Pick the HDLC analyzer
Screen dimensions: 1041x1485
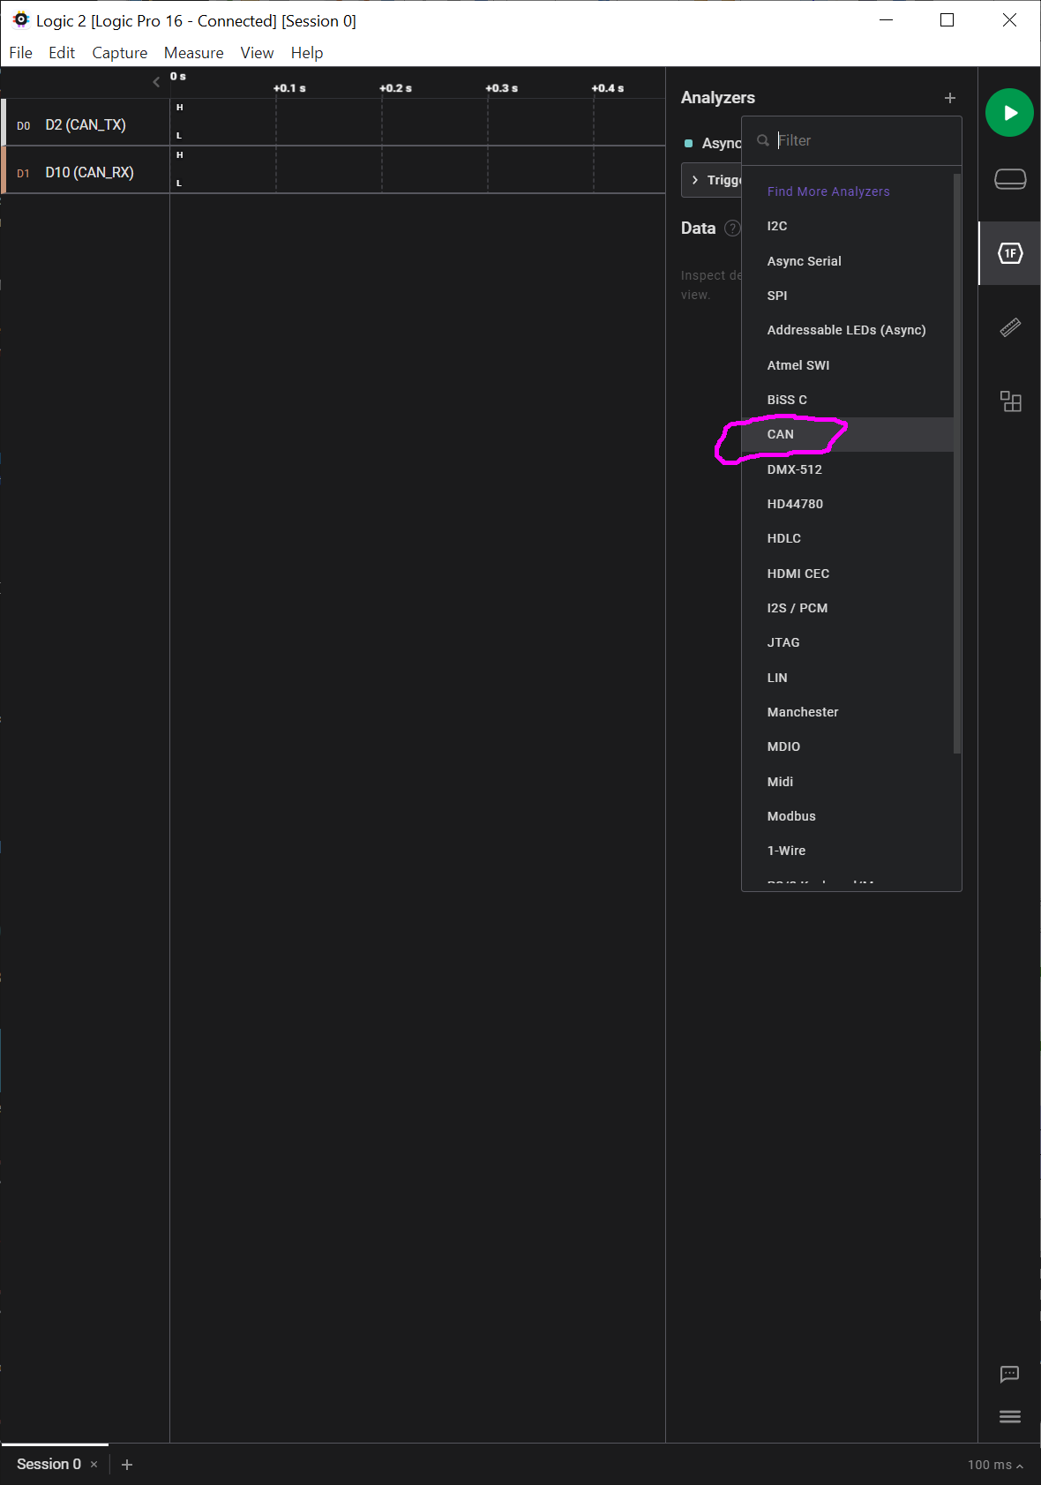pyautogui.click(x=848, y=538)
